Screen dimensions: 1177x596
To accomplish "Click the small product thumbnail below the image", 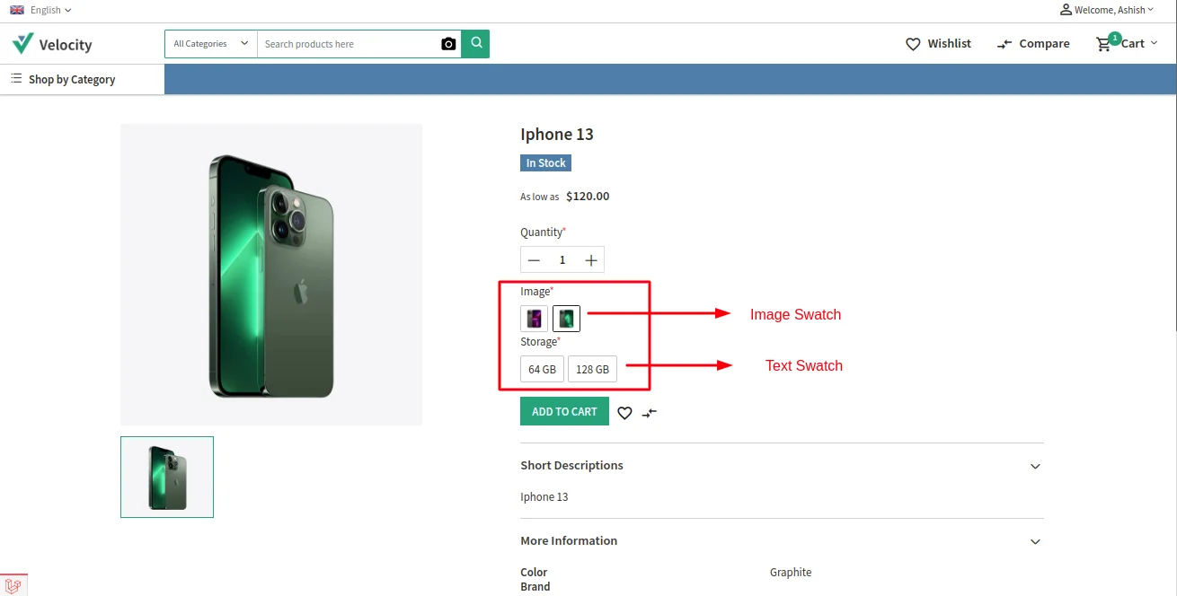I will pos(167,477).
